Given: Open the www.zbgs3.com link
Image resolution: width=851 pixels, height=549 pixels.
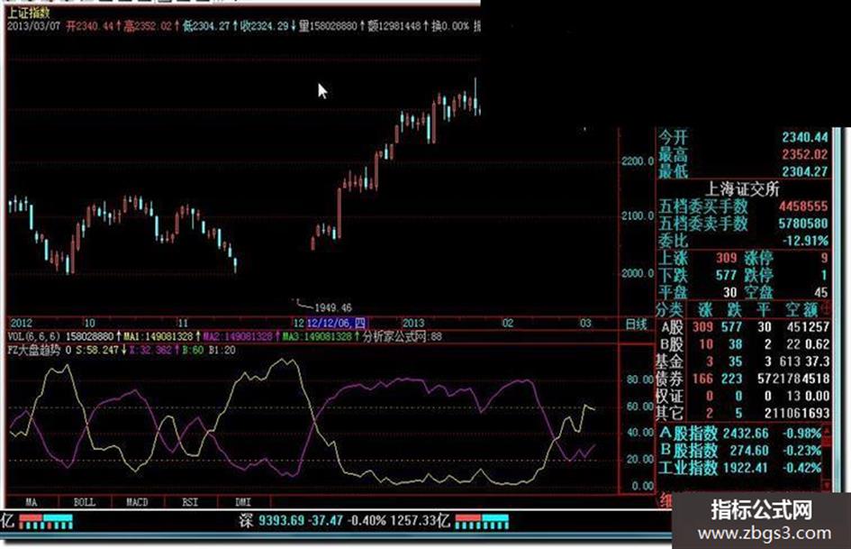Looking at the screenshot, I should point(765,534).
